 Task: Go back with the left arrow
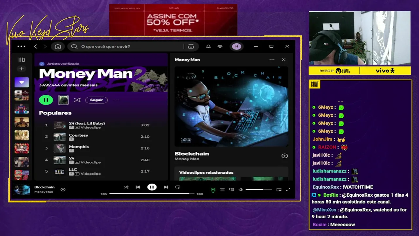(35, 47)
